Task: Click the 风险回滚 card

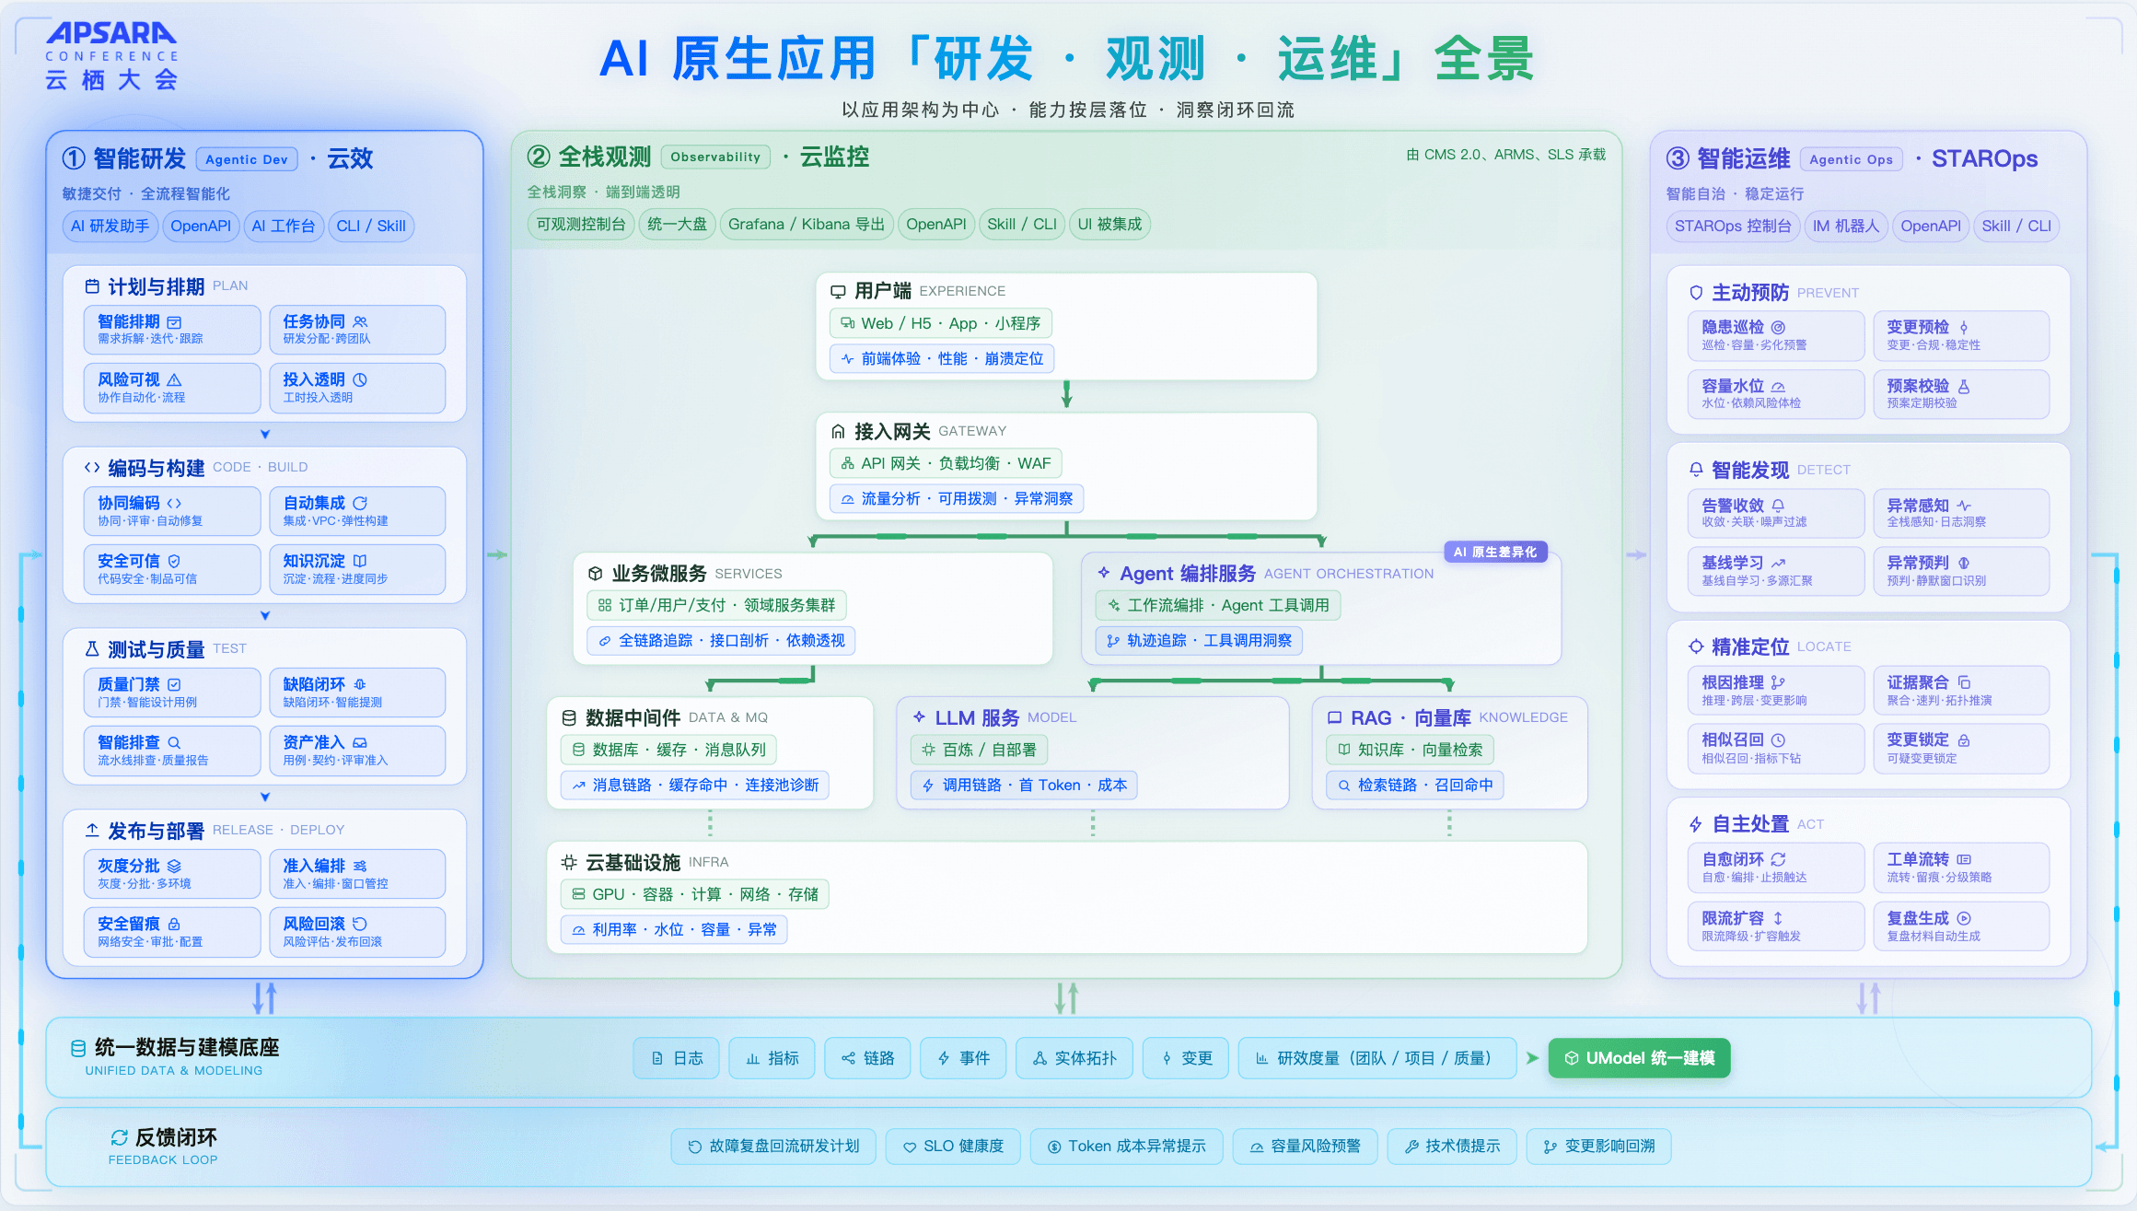Action: pos(357,932)
